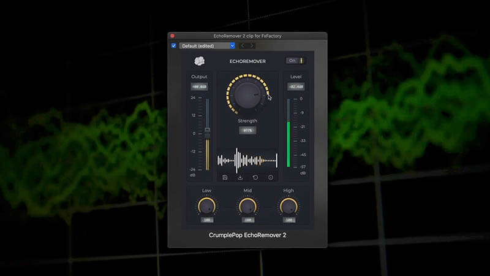The width and height of the screenshot is (490, 276).
Task: Click the ECHOREMOVER title text
Action: click(247, 61)
